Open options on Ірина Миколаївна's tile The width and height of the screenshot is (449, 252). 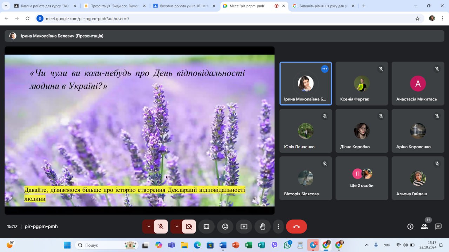click(325, 69)
